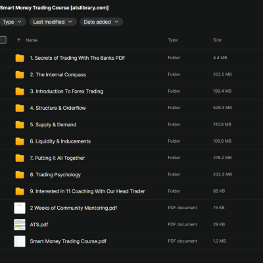Click folder icon of Introduction To Forex Trading

coord(20,91)
